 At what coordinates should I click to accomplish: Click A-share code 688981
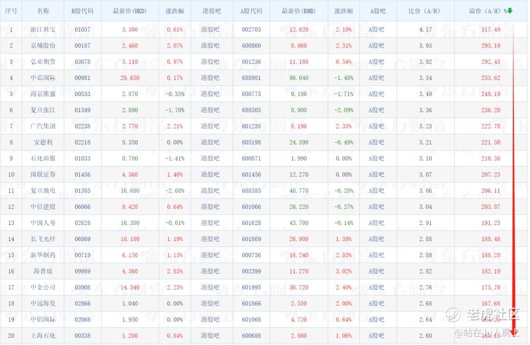pyautogui.click(x=251, y=77)
